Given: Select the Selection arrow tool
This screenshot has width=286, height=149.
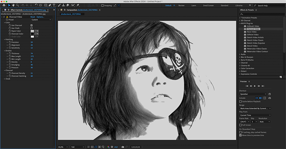Looking at the screenshot, I should pyautogui.click(x=9, y=5).
